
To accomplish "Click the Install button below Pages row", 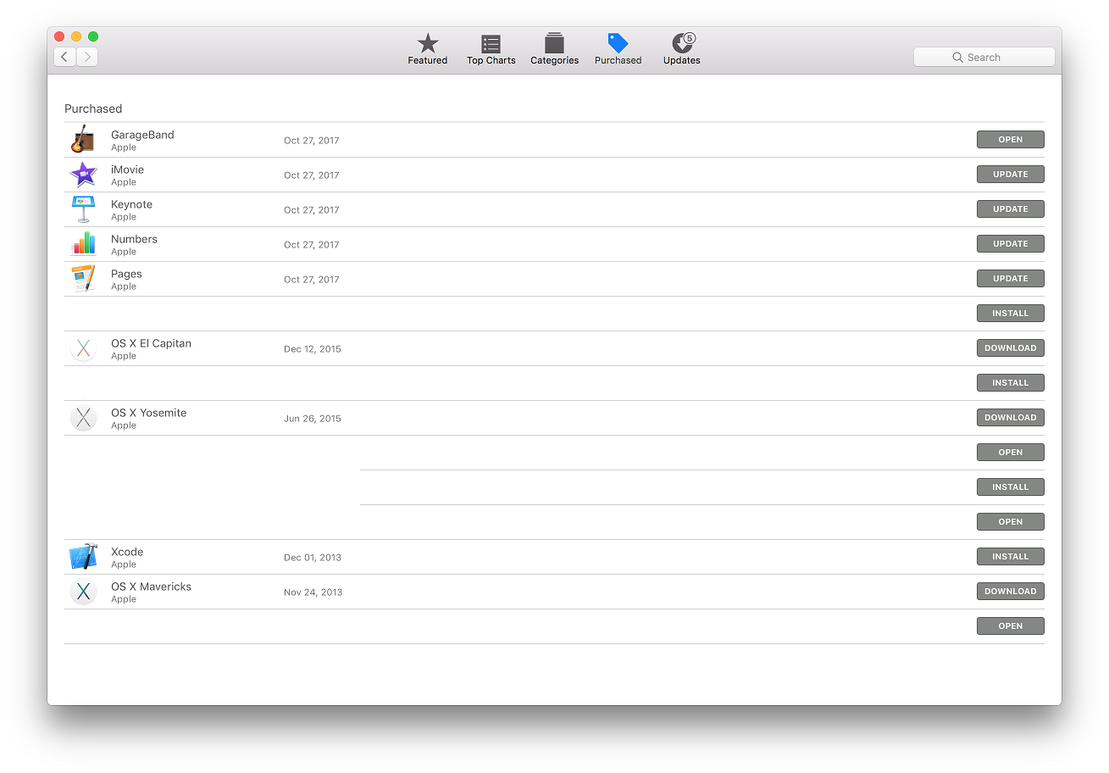I will click(1010, 314).
